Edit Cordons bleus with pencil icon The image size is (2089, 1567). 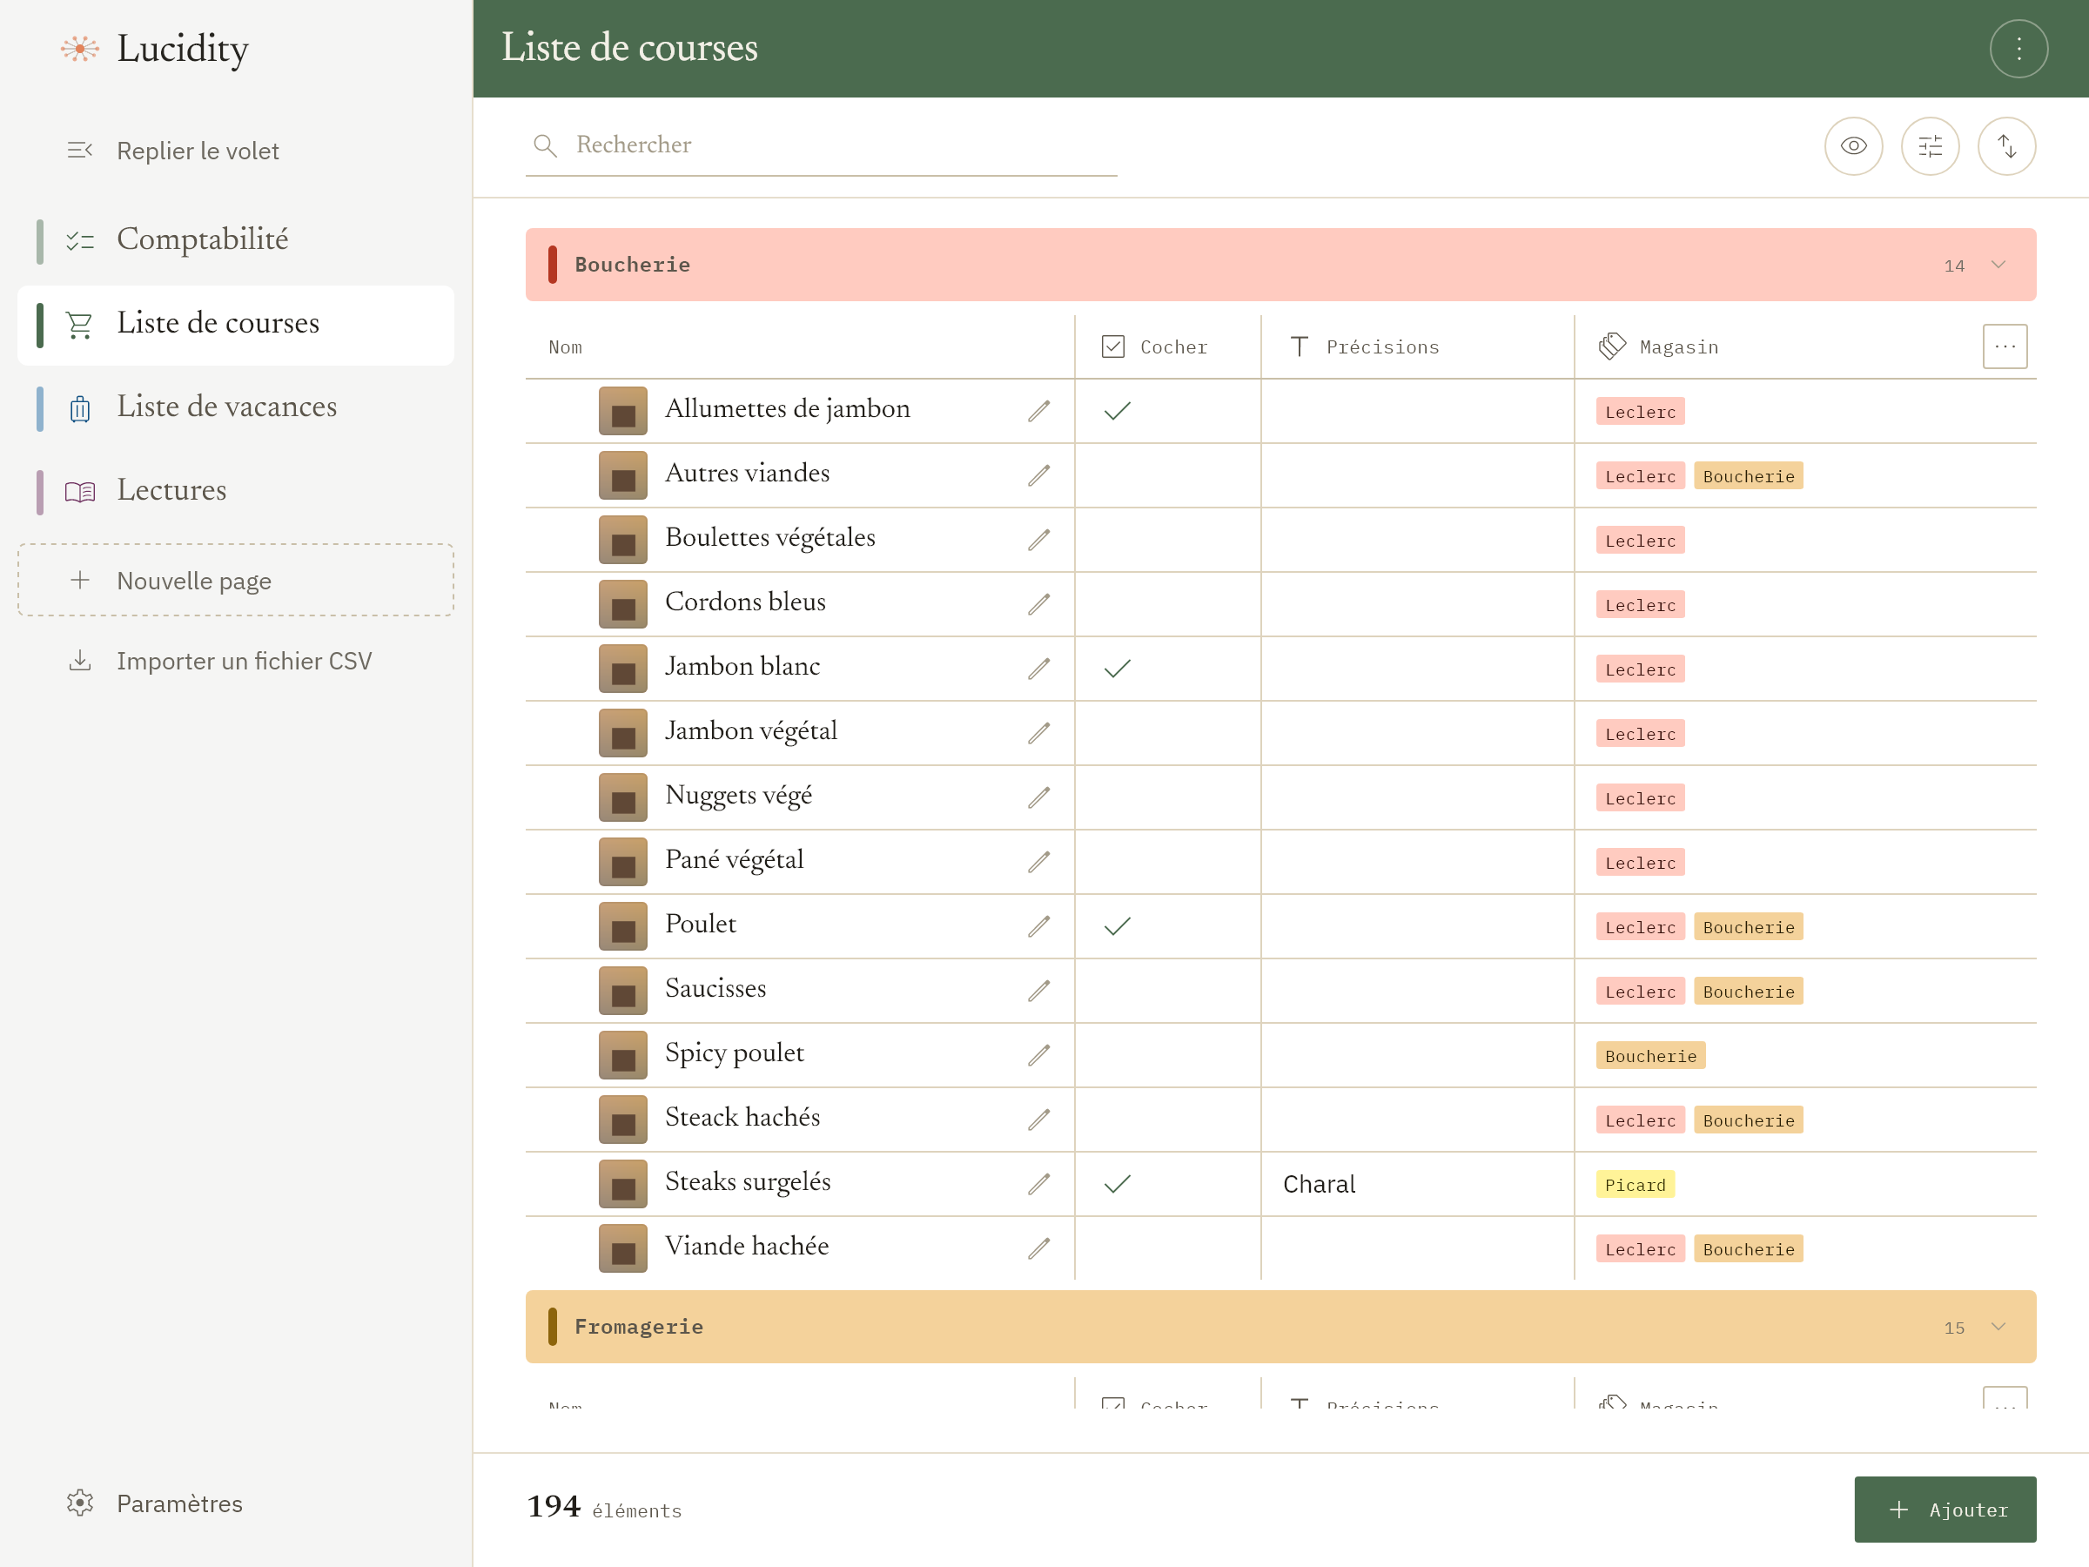coord(1038,604)
